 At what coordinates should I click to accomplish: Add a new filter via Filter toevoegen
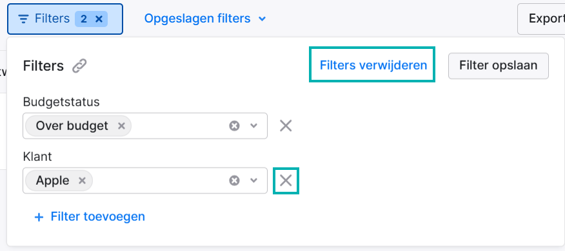90,217
